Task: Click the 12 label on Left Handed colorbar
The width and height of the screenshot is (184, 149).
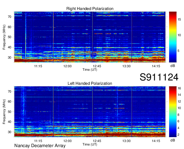Action: (179, 101)
